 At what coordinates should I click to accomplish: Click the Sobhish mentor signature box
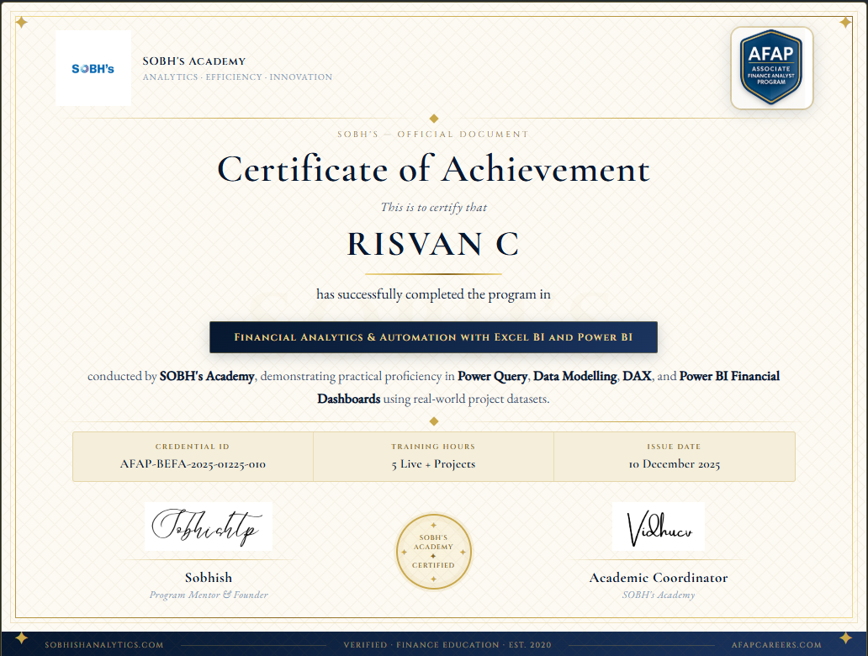click(209, 526)
